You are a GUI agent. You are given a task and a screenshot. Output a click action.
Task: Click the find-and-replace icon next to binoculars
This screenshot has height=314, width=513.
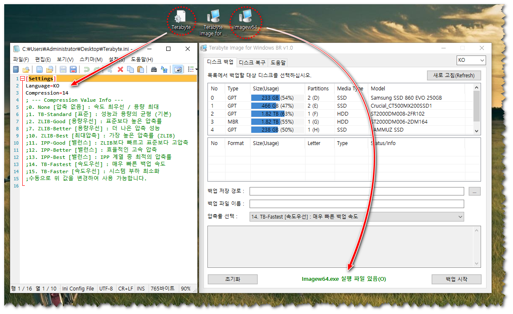(164, 69)
